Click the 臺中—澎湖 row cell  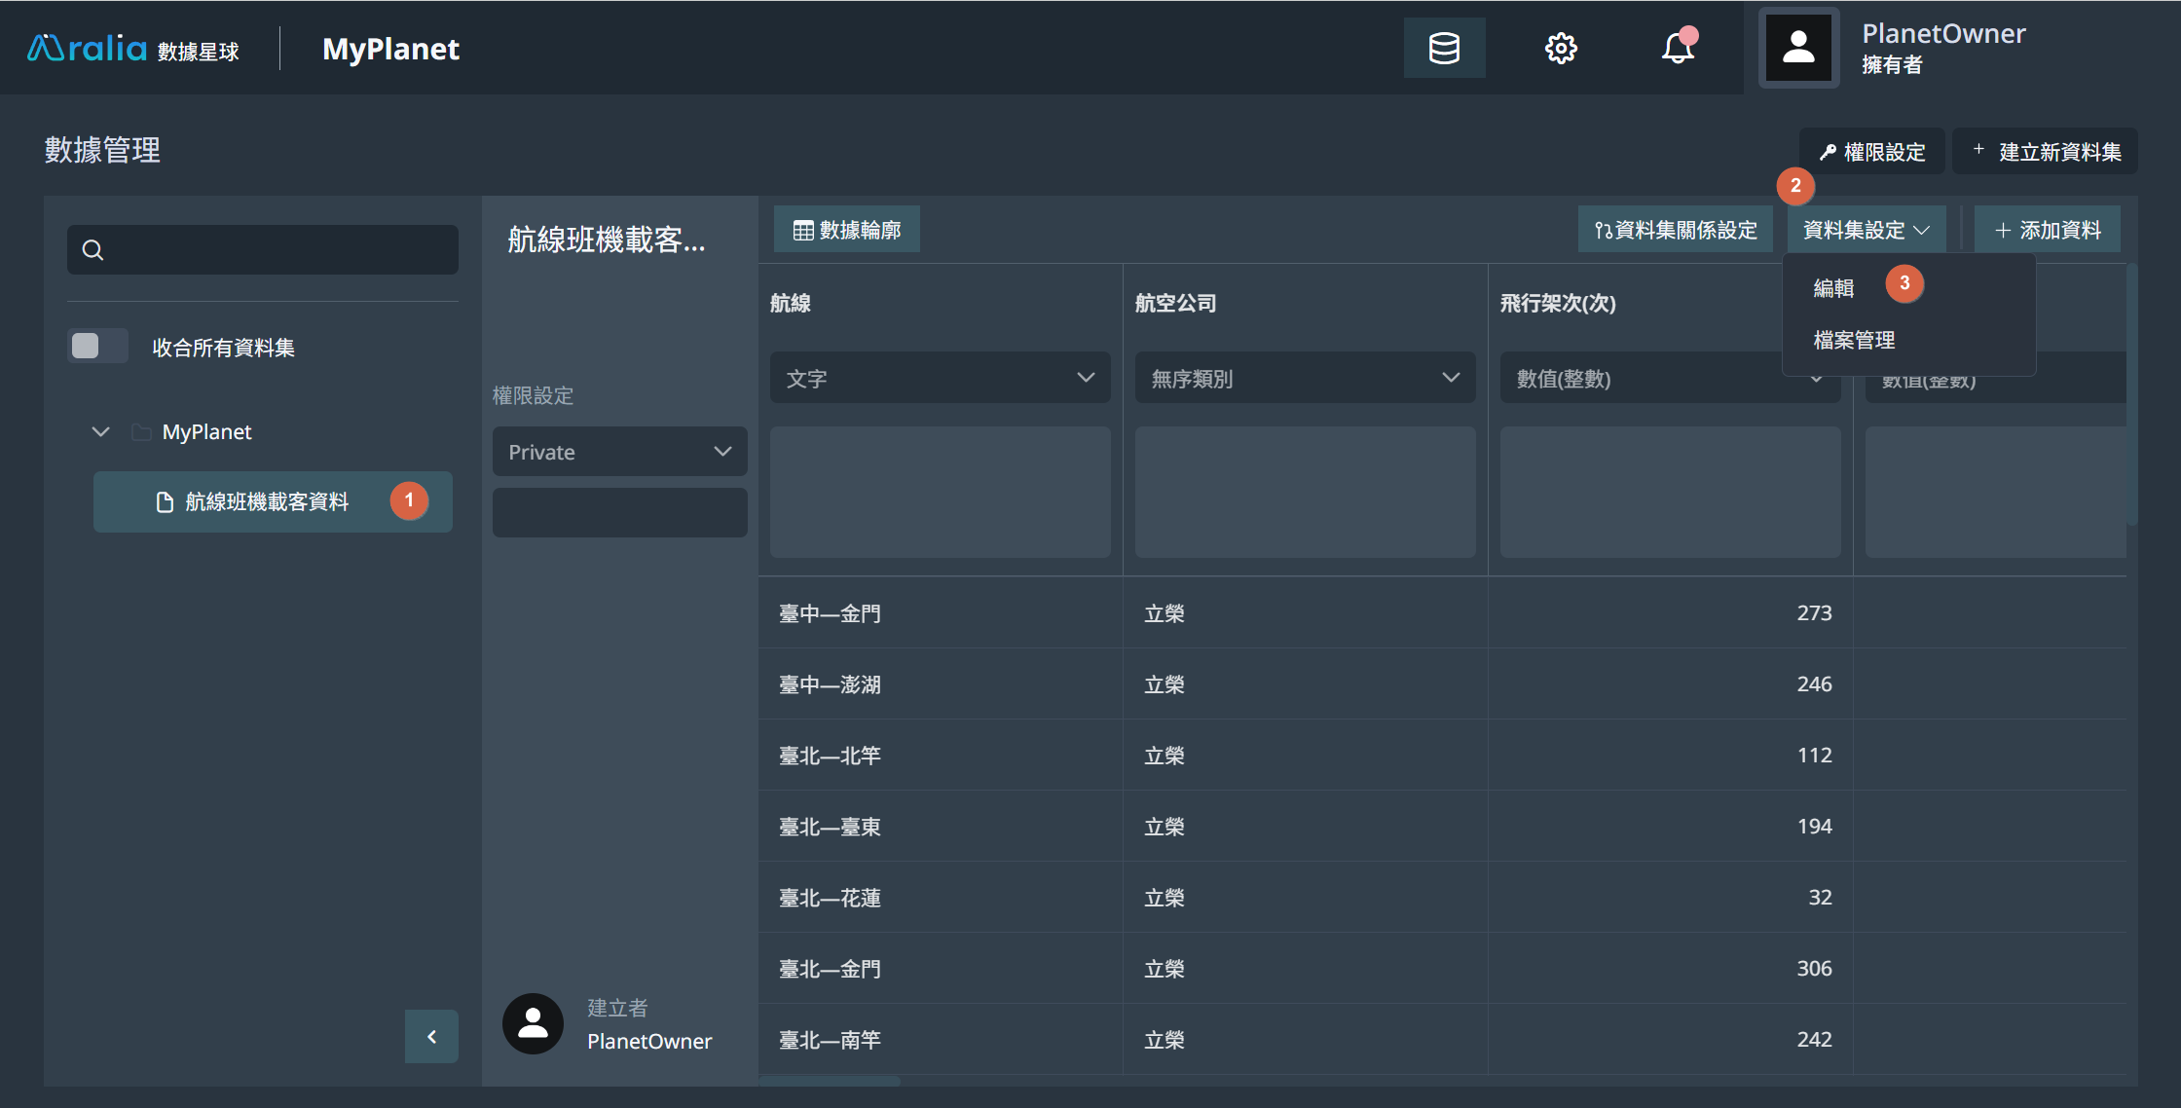point(941,684)
